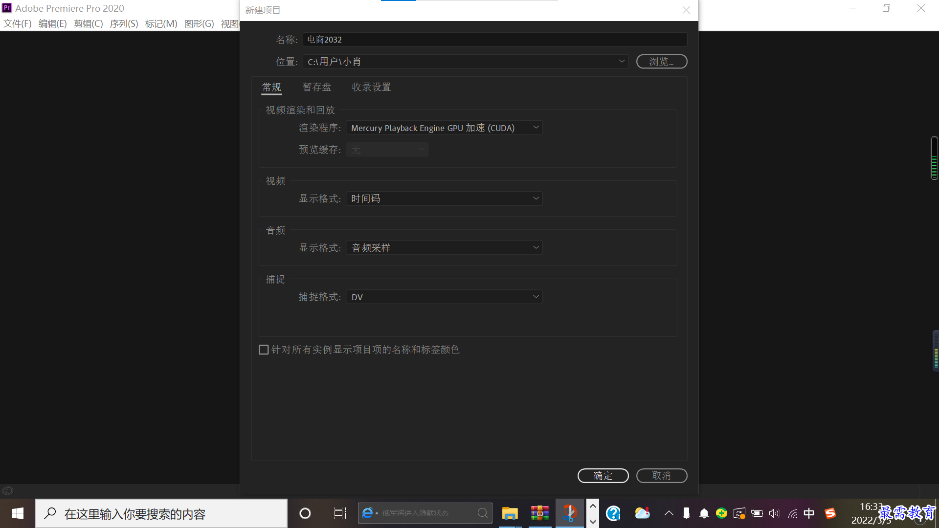This screenshot has height=528, width=939.
Task: Open the 标记(M) menu
Action: pyautogui.click(x=161, y=24)
